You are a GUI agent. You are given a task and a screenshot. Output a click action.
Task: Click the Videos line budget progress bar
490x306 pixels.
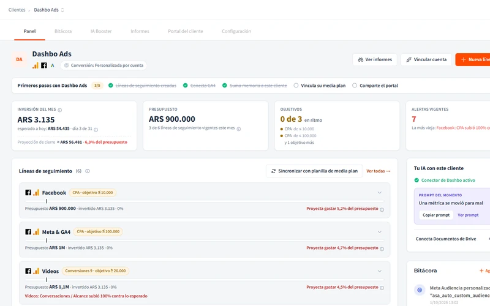point(205,280)
